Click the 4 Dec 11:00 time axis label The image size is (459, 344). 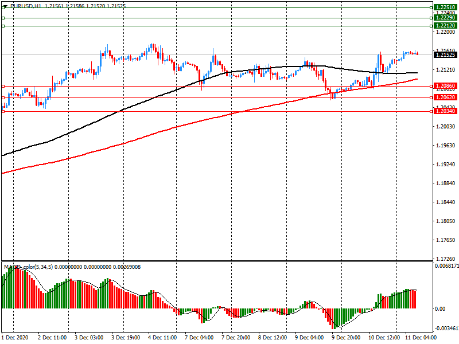tap(162, 338)
